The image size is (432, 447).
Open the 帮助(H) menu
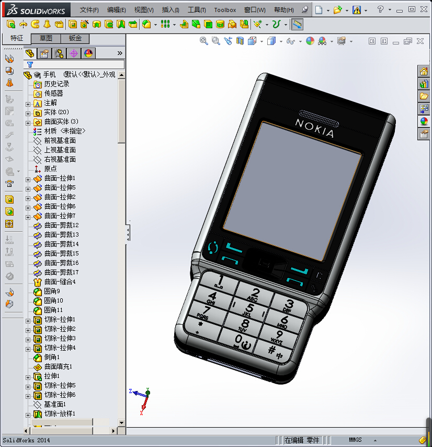click(283, 10)
